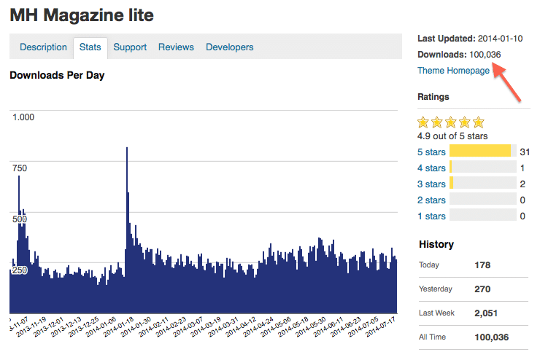The image size is (540, 360).
Task: Click the 'Today' history label
Action: [429, 265]
